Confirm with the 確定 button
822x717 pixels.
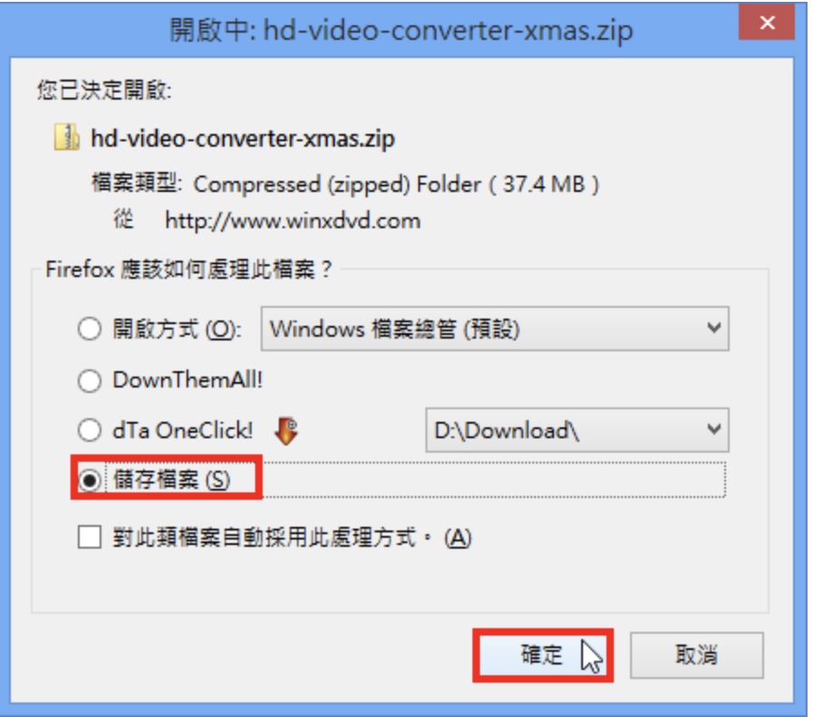click(543, 655)
